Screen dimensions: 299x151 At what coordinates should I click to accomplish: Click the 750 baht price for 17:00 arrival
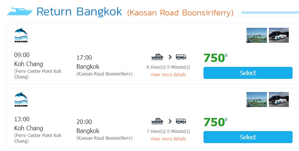pos(214,58)
